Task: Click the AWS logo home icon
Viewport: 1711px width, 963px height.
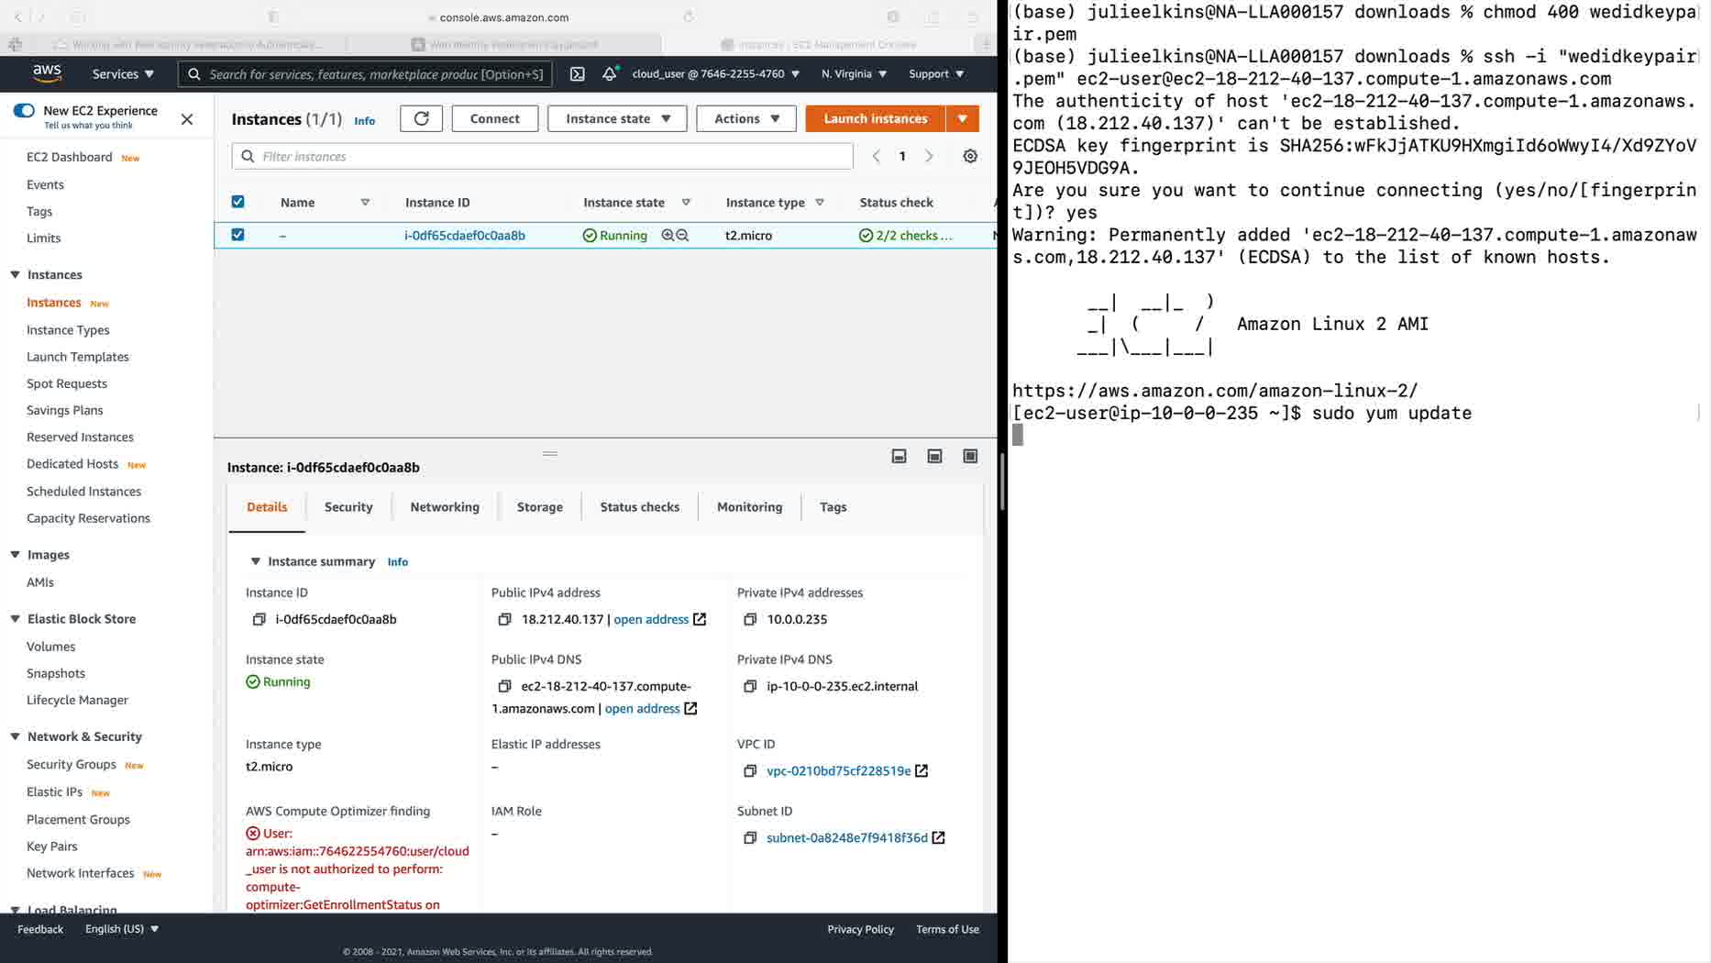Action: pos(47,73)
